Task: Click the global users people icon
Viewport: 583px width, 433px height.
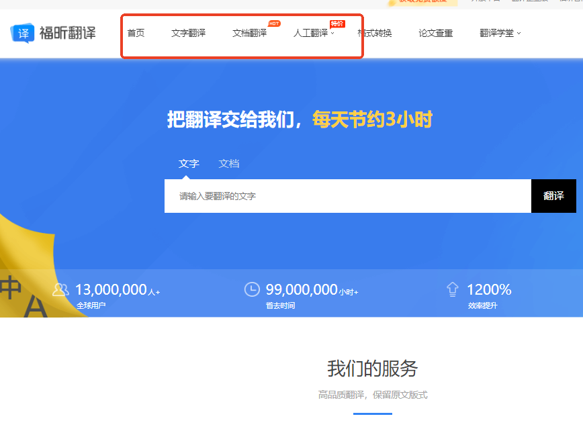Action: (x=60, y=289)
